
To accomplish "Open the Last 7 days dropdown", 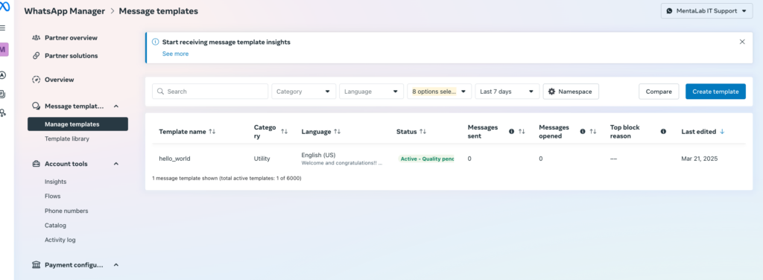I will [x=507, y=92].
